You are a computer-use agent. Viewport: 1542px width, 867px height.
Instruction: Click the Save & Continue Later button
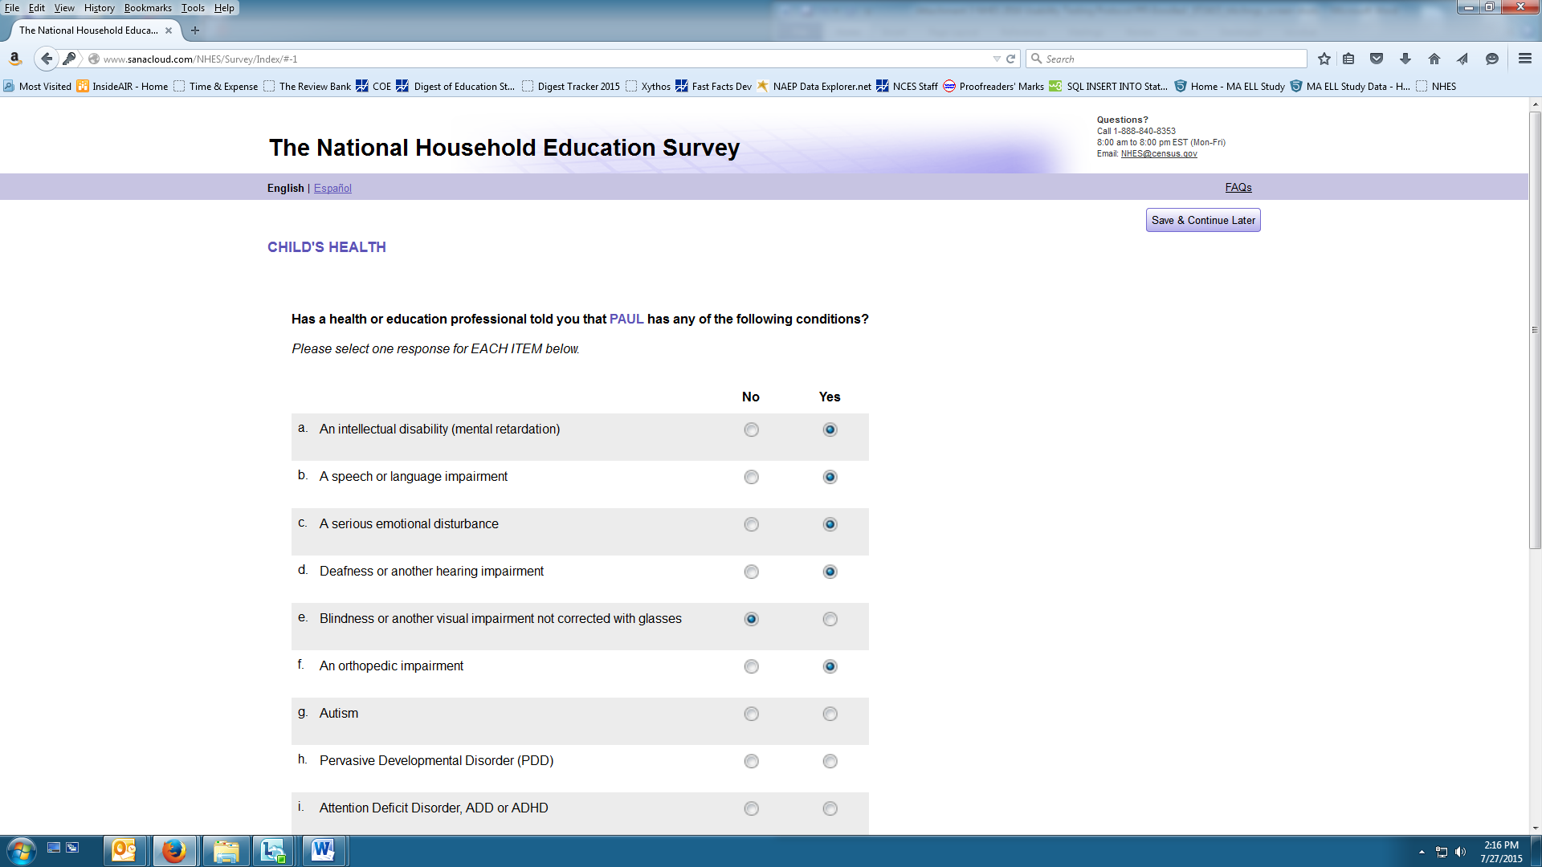coord(1202,220)
